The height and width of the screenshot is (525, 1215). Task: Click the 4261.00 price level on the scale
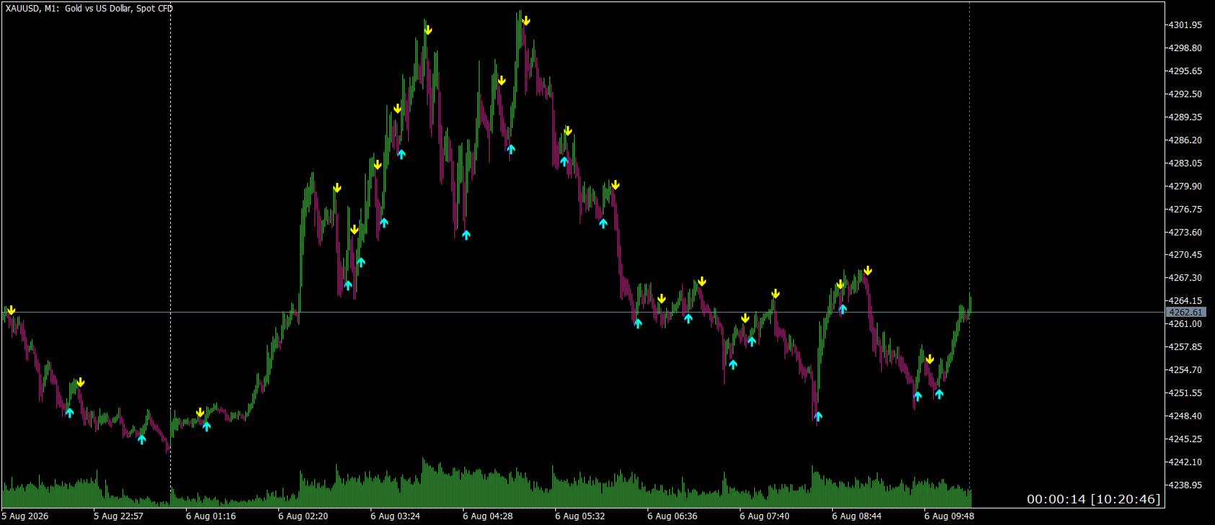point(1185,324)
